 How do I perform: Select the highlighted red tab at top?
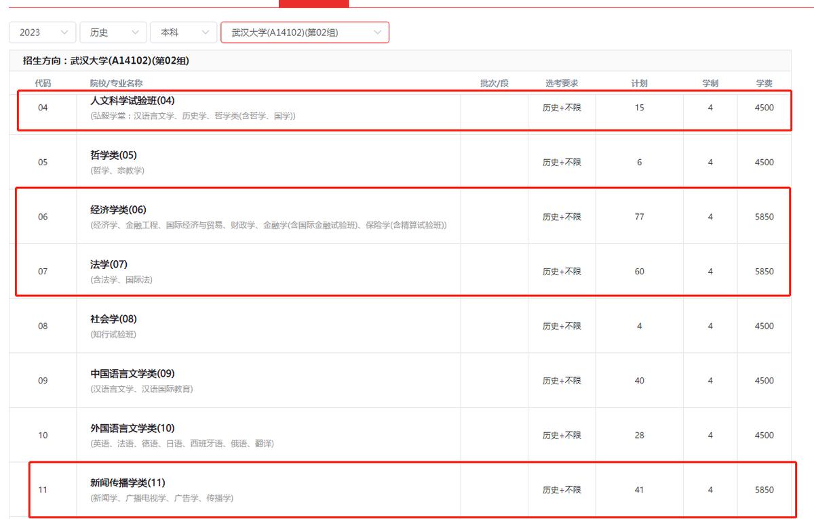click(x=313, y=3)
